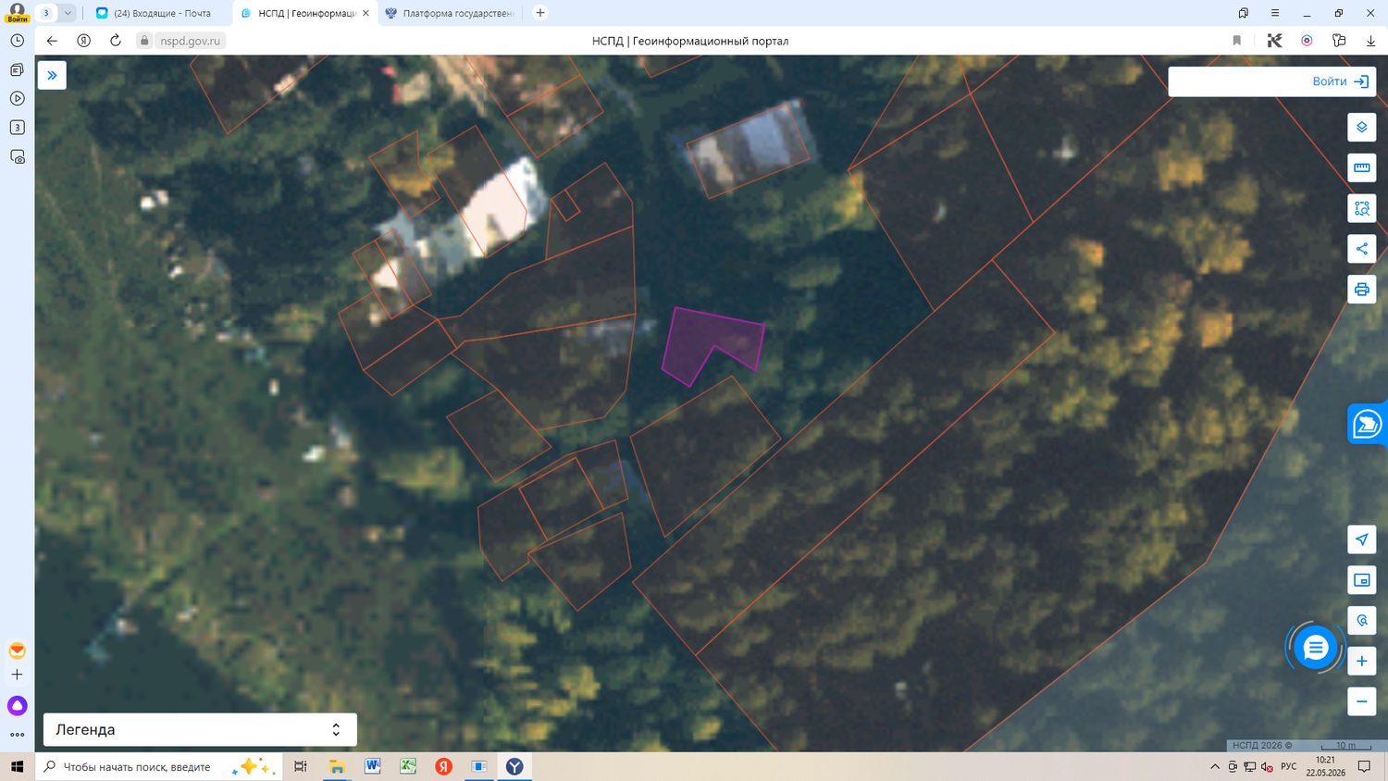This screenshot has width=1388, height=781.
Task: Switch to Входящие - Почта tab
Action: point(155,13)
